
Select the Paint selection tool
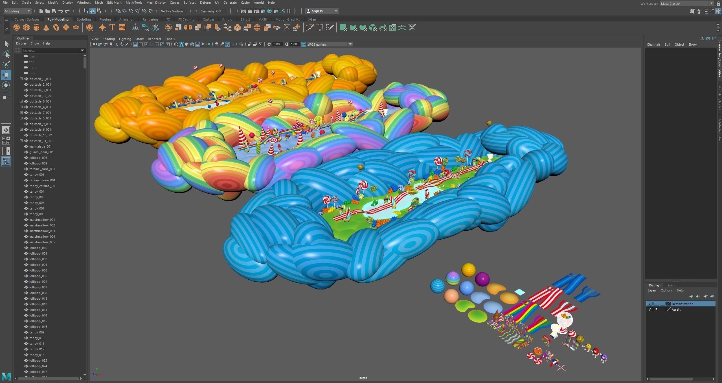tap(6, 64)
